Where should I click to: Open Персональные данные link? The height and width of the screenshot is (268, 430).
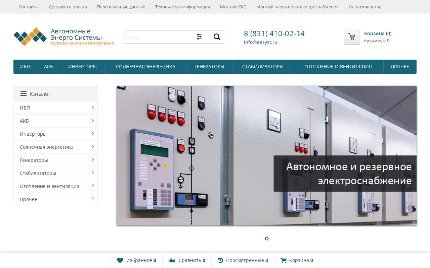tap(121, 7)
